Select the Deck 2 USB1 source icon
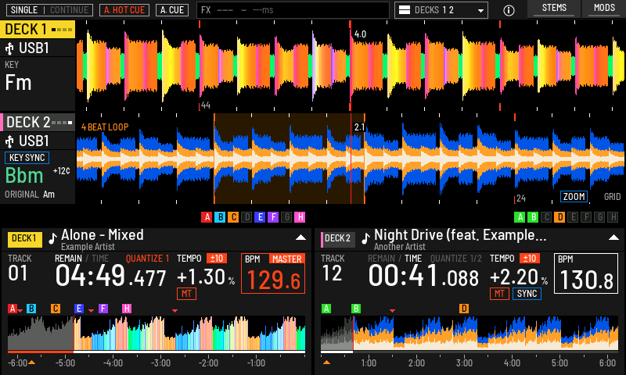626x375 pixels. coord(9,141)
